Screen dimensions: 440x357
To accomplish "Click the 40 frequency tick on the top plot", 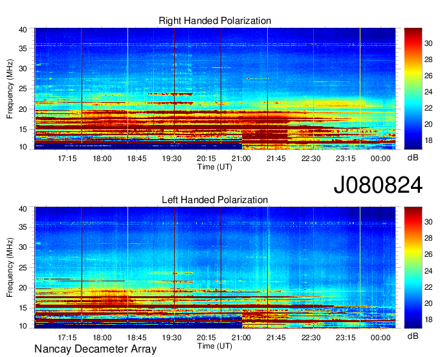I will click(23, 30).
